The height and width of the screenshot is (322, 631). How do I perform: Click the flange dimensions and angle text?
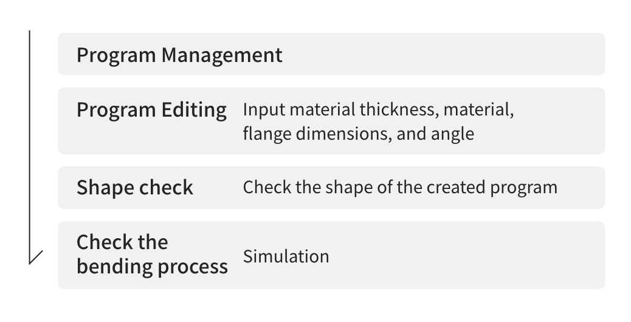358,134
